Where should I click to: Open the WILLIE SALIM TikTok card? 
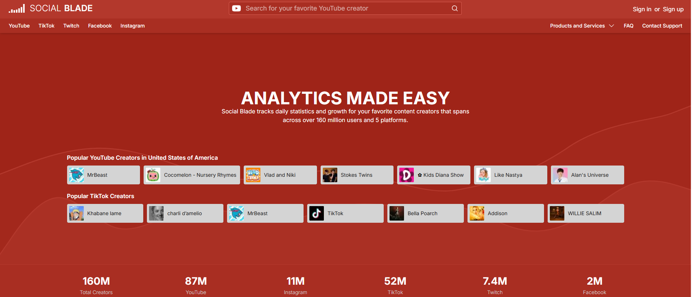pos(586,213)
